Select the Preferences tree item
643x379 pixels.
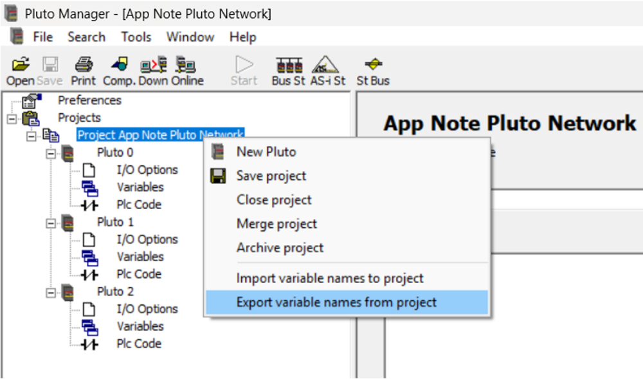(x=90, y=100)
